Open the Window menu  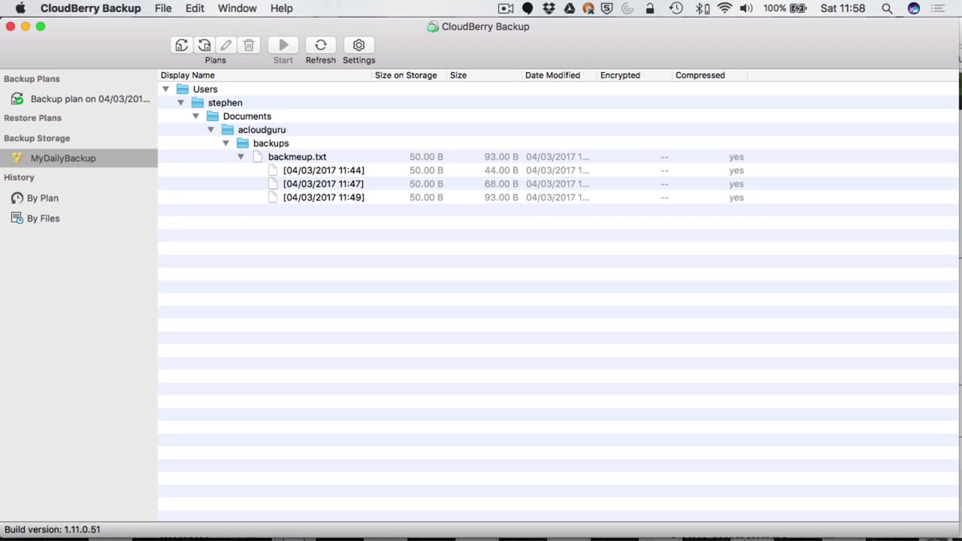coord(237,8)
